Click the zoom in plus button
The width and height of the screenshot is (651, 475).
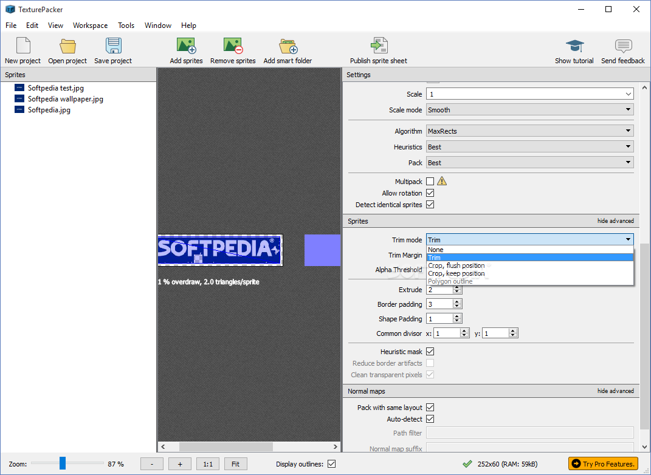tap(180, 464)
